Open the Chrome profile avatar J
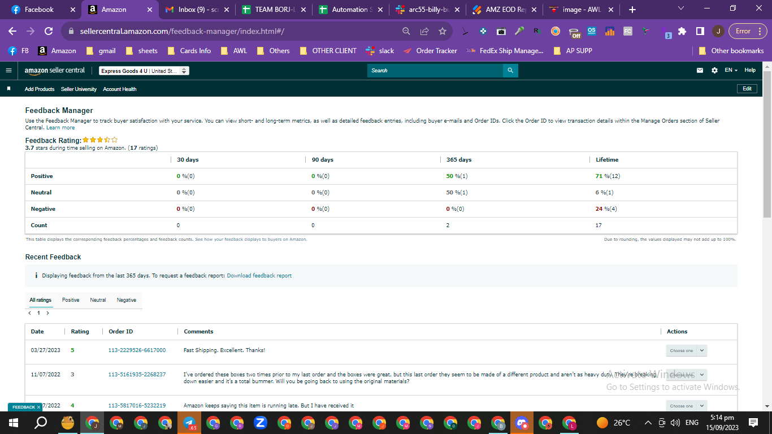 (x=718, y=31)
